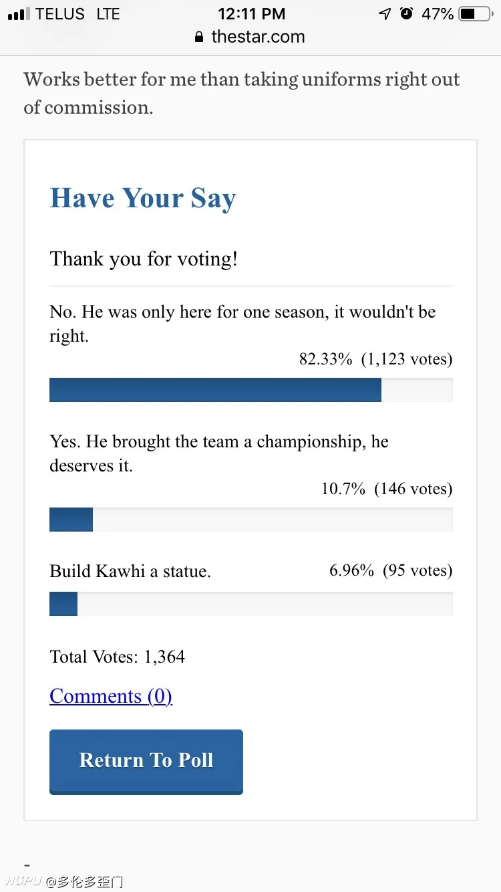This screenshot has width=501, height=892.
Task: Select the 'No. He was only here' answer text
Action: pyautogui.click(x=242, y=324)
